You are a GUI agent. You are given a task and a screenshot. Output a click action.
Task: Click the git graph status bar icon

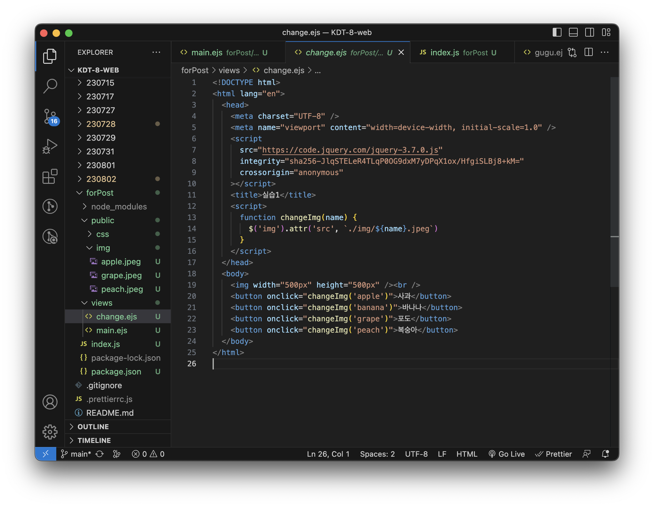[x=117, y=454]
